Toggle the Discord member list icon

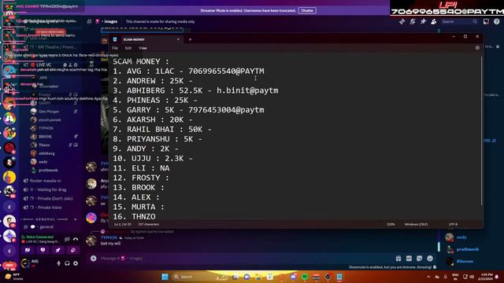434,21
